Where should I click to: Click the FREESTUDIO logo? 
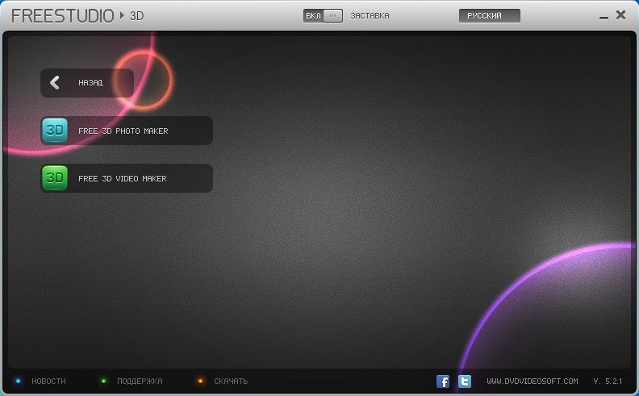point(62,15)
